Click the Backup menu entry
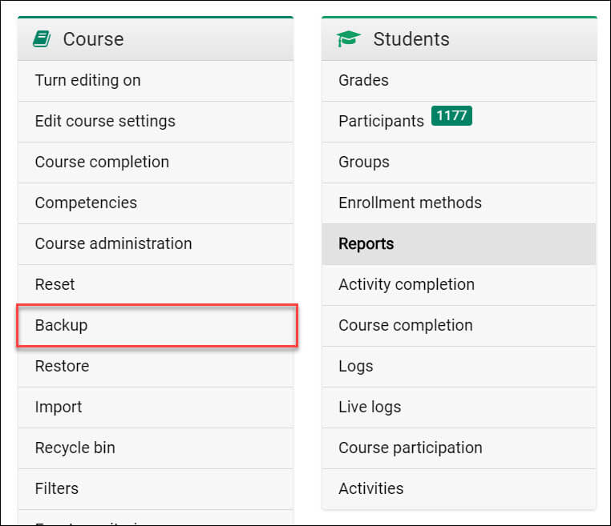 pos(157,325)
